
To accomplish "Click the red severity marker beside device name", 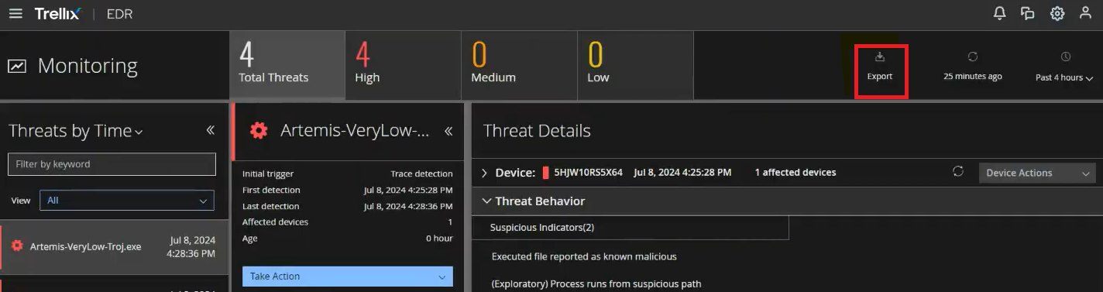I will (x=545, y=173).
